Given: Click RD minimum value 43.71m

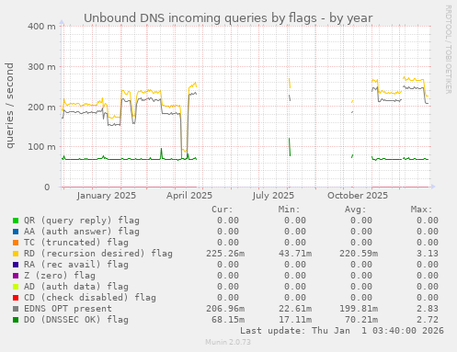Looking at the screenshot, I should (x=295, y=254).
